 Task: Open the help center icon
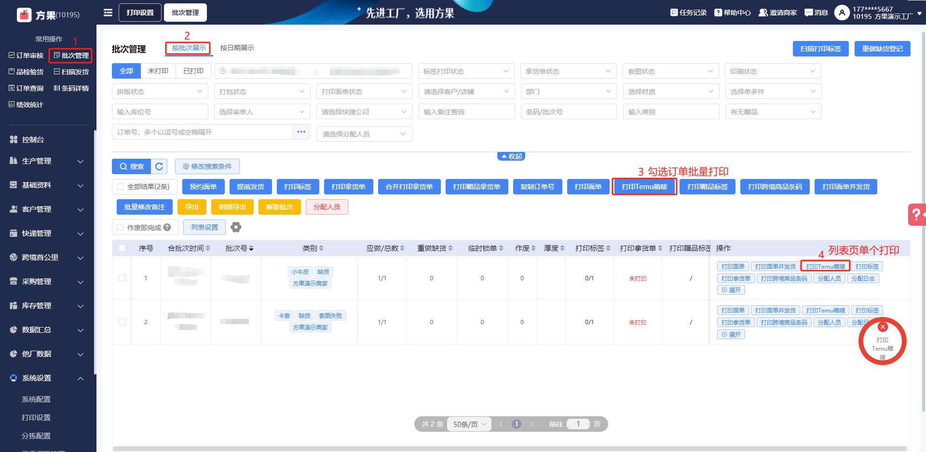point(718,13)
